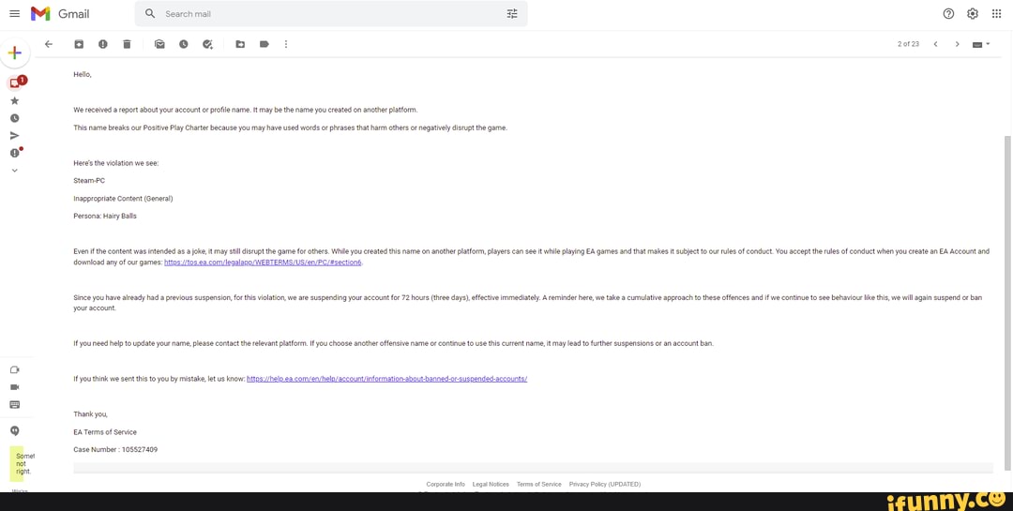Open input tools keyboard dropdown
This screenshot has height=511, width=1013.
click(x=981, y=44)
